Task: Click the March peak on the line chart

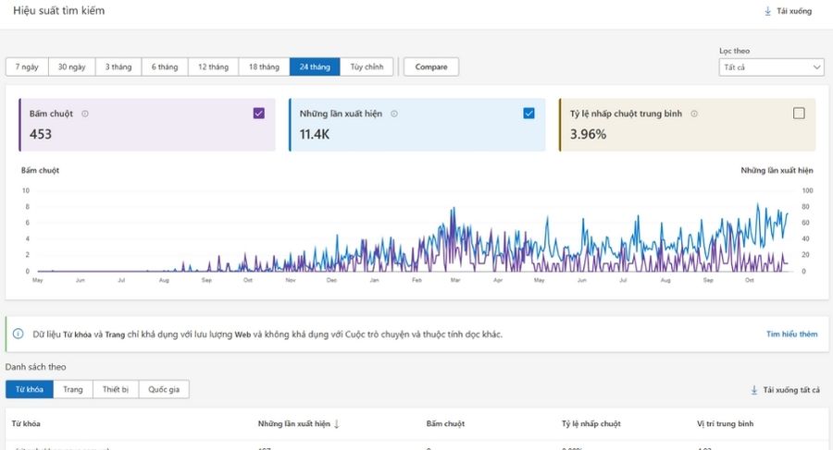Action: 454,210
